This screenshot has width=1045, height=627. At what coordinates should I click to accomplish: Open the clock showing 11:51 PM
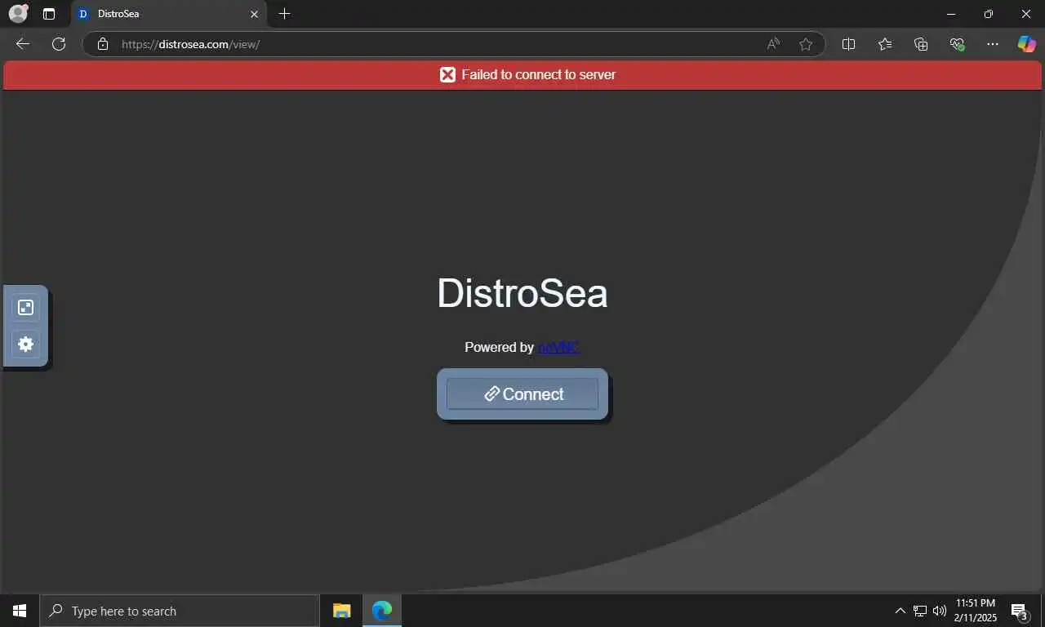tap(976, 611)
